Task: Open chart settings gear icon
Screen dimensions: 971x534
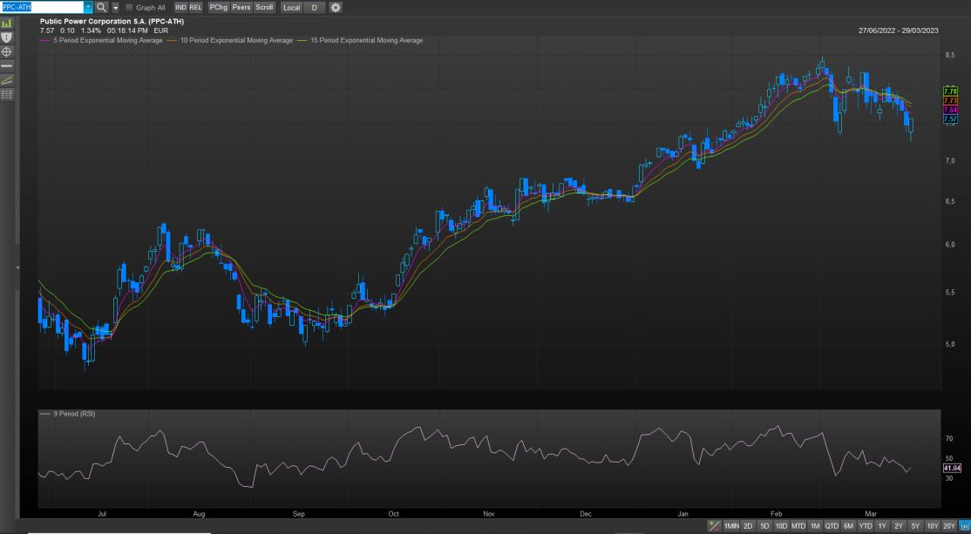Action: 336,7
